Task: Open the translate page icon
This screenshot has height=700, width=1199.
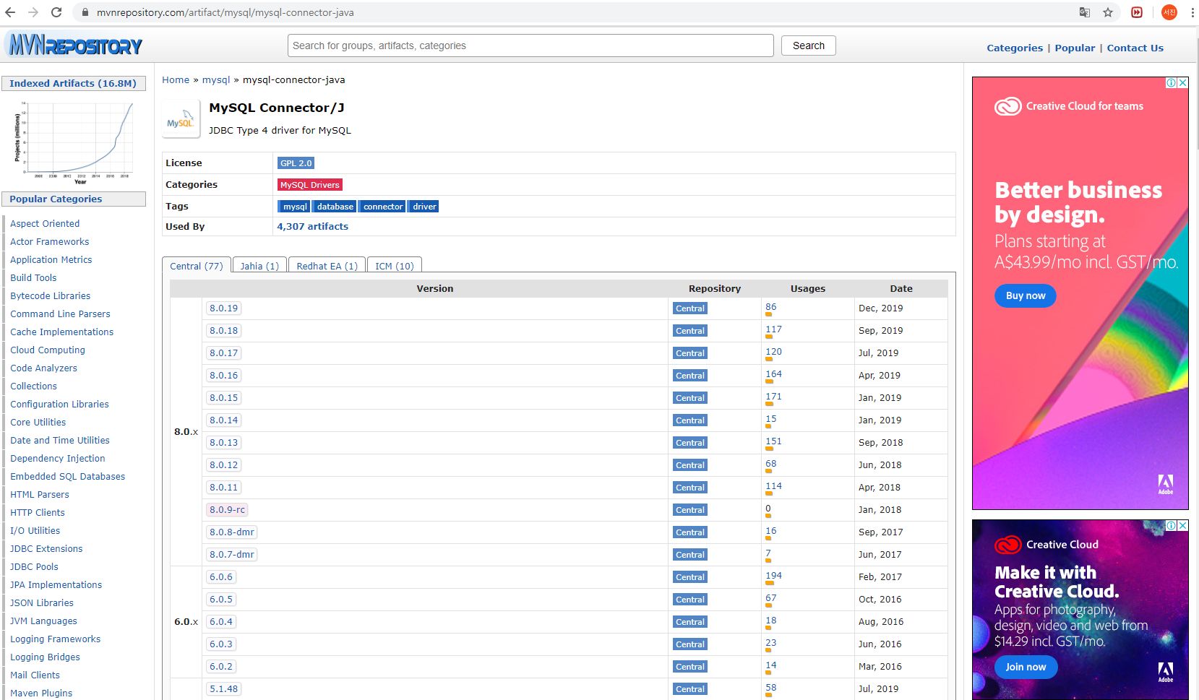Action: [1085, 12]
